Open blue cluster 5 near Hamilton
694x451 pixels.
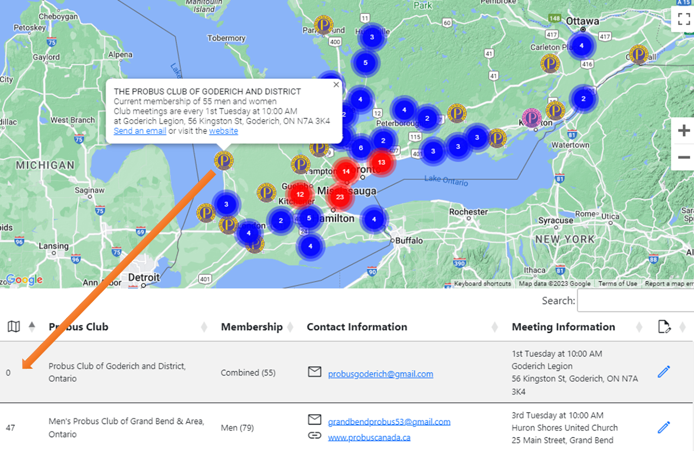[x=309, y=218]
